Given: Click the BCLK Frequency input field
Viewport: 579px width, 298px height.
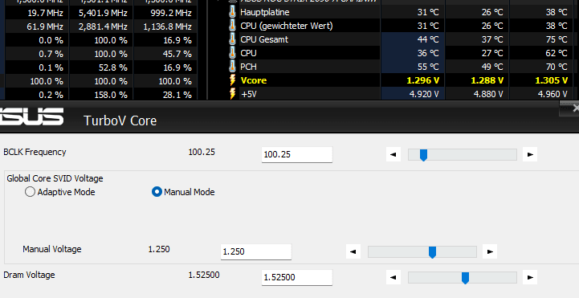Looking at the screenshot, I should 297,154.
